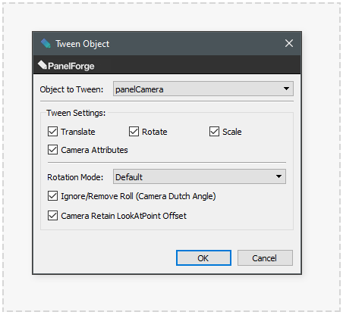The height and width of the screenshot is (315, 343).
Task: Toggle Camera Attributes checkbox
Action: [x=52, y=150]
